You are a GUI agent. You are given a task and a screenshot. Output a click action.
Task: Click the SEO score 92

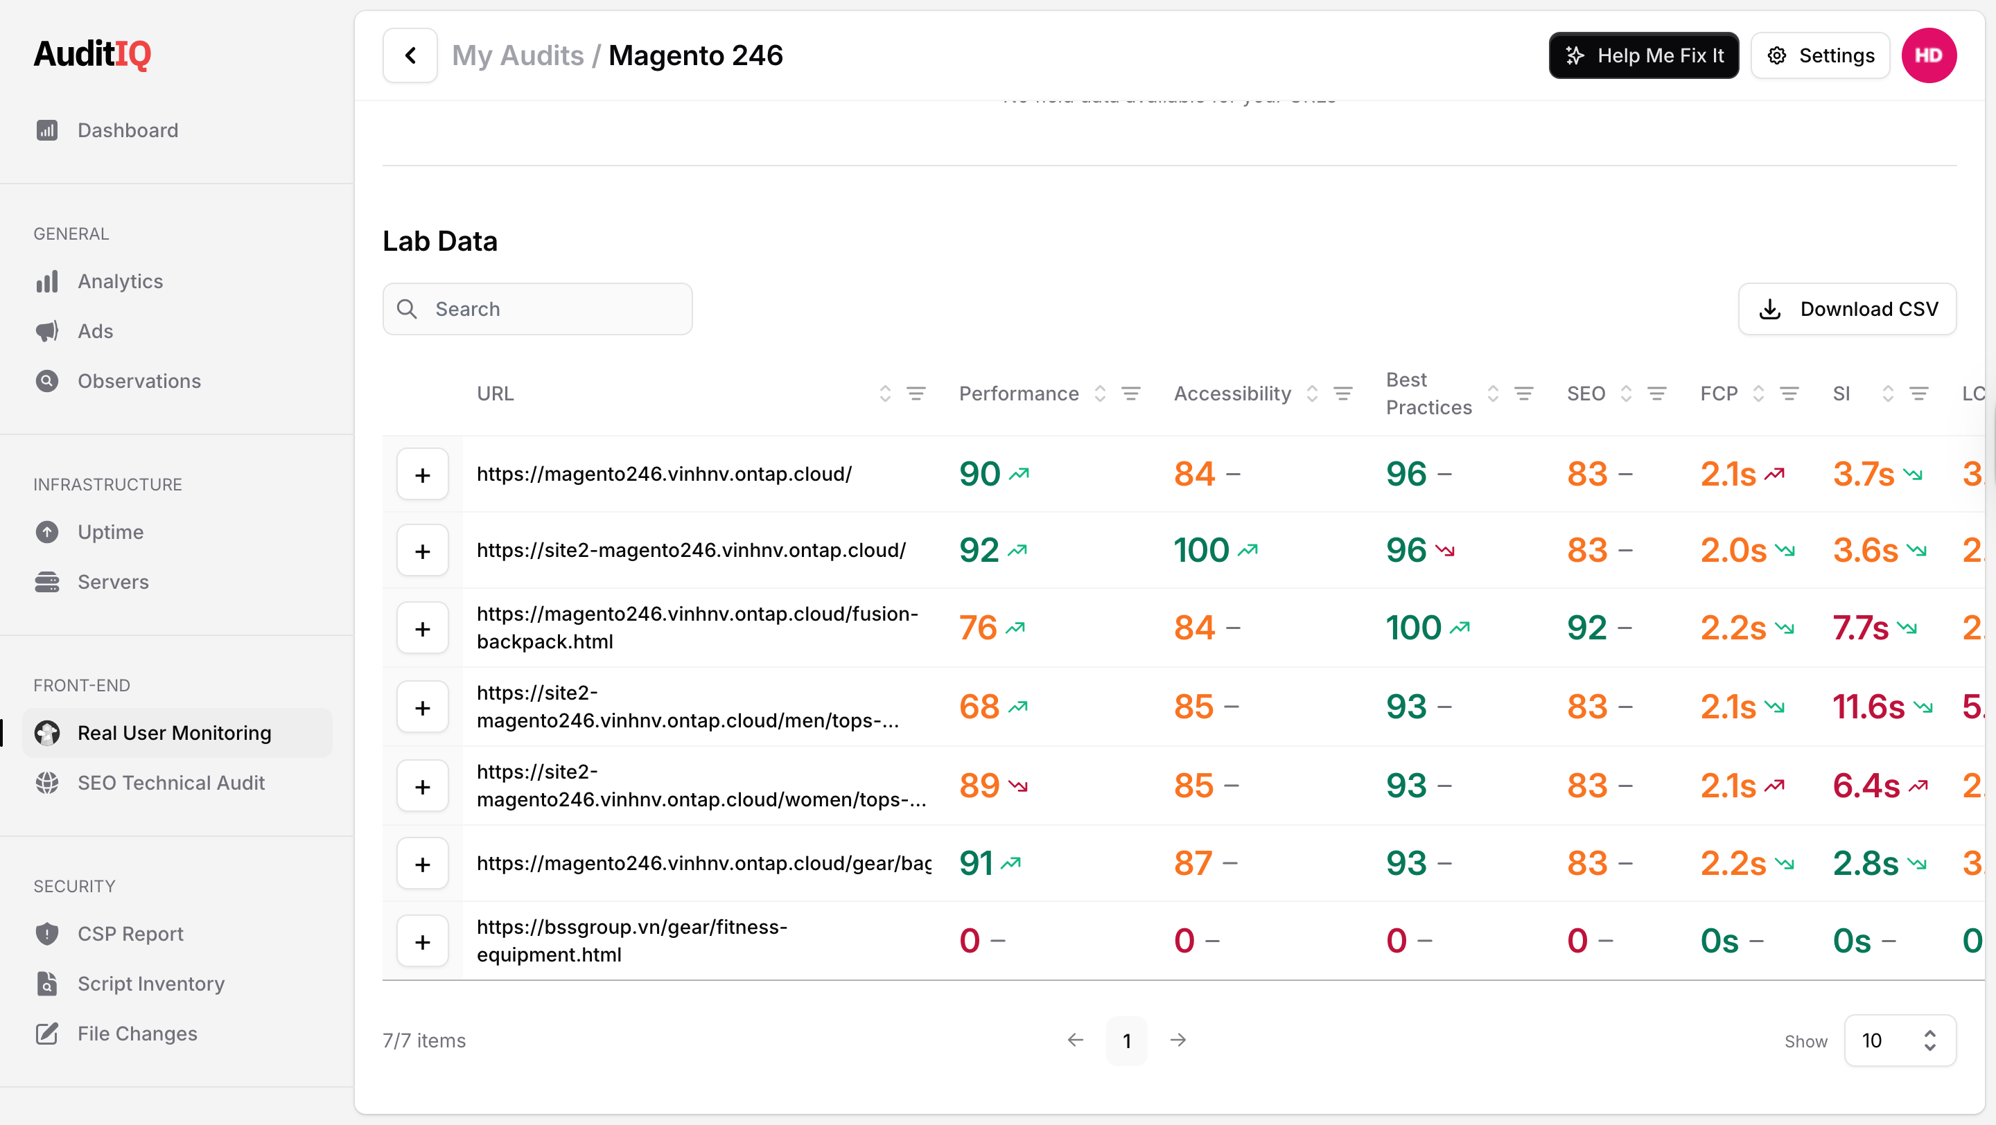click(1587, 628)
